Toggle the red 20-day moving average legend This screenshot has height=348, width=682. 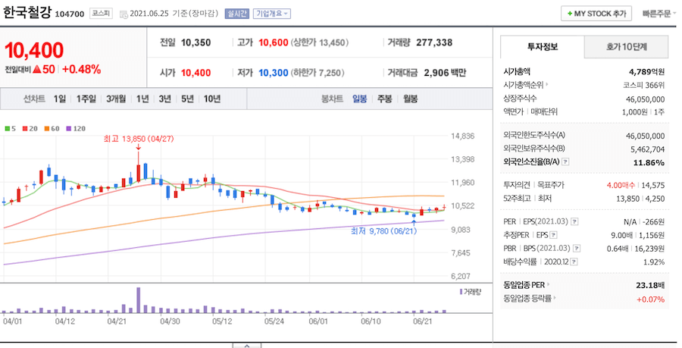tap(30, 129)
